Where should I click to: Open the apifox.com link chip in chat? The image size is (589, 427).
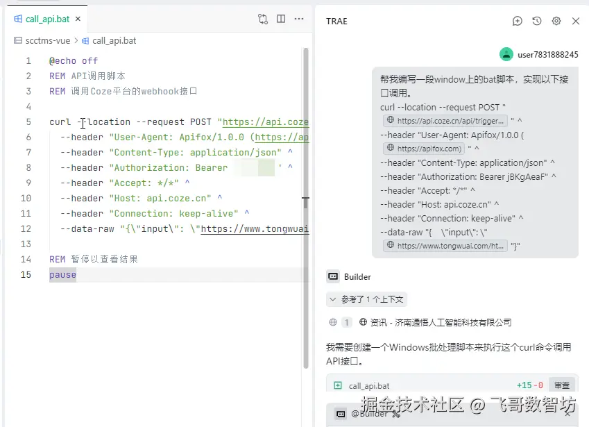pos(424,149)
